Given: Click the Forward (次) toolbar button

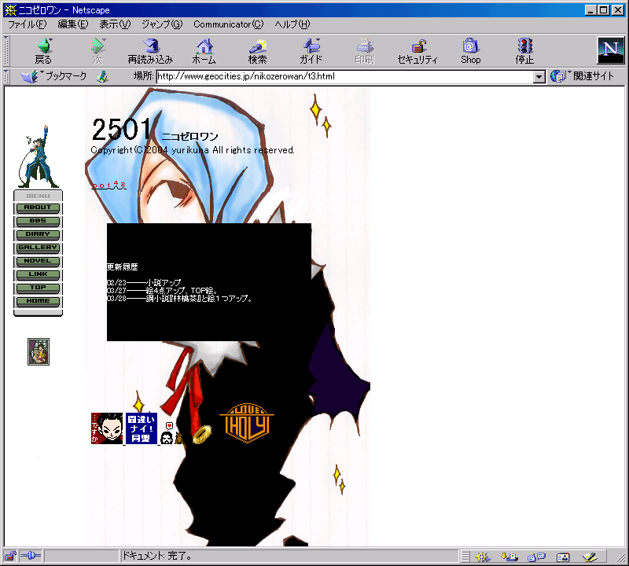Looking at the screenshot, I should pyautogui.click(x=97, y=51).
